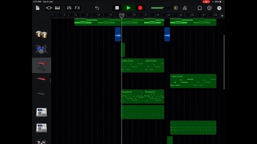Select the first drum machine track
This screenshot has width=257, height=144.
click(41, 112)
